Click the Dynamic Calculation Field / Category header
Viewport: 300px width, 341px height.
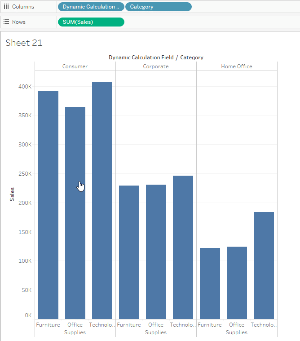[156, 58]
